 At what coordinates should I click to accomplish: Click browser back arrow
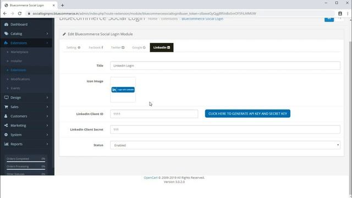point(5,13)
